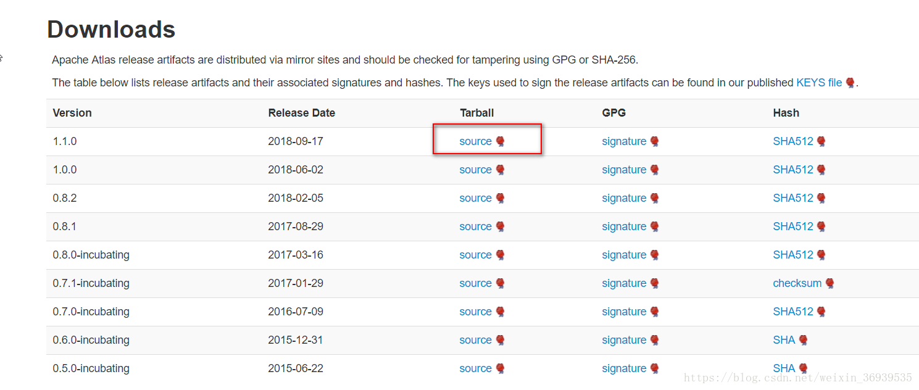Click the GPG column header
This screenshot has width=919, height=390.
613,113
